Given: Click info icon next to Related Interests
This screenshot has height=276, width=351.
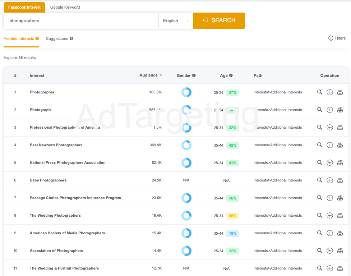Looking at the screenshot, I should coord(37,38).
